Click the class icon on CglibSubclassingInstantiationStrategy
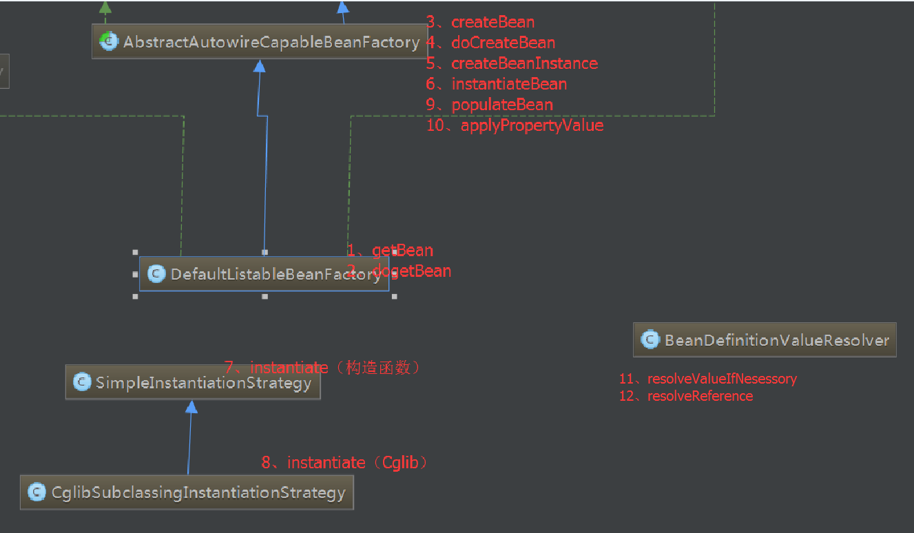This screenshot has height=533, width=914. tap(36, 492)
